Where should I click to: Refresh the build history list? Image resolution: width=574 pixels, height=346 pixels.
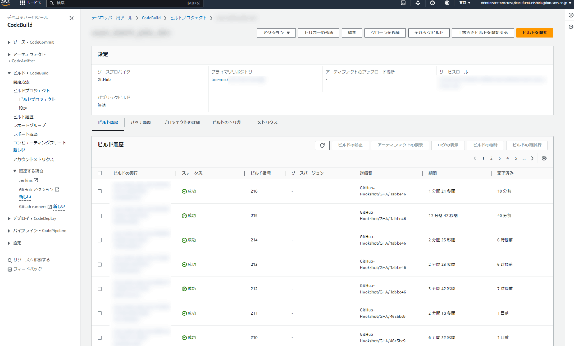click(x=322, y=145)
